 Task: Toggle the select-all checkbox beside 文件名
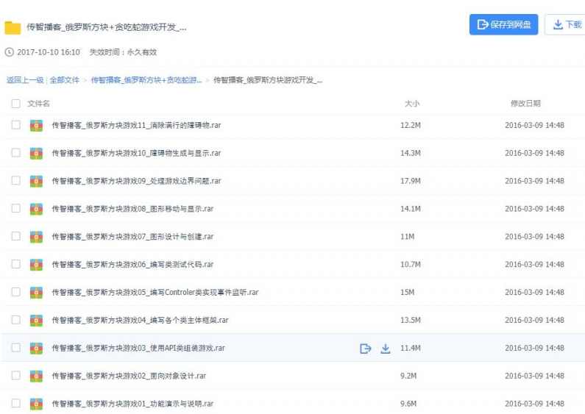[x=15, y=103]
